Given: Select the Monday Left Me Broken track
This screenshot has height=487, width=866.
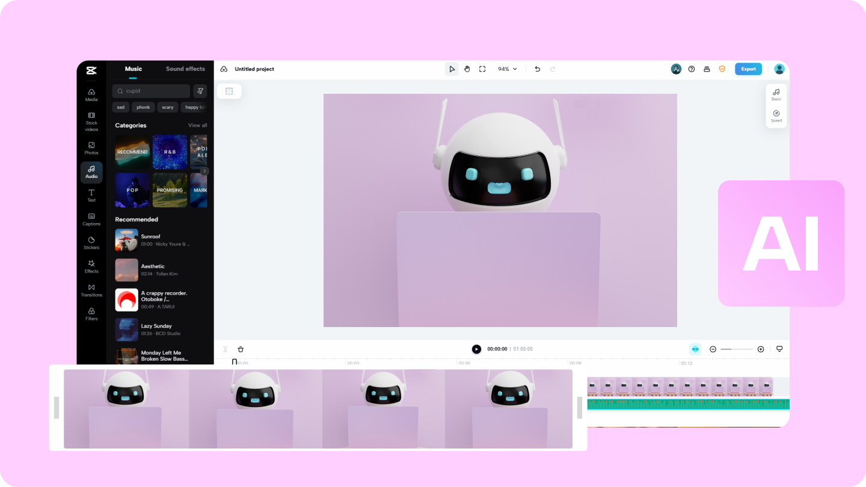Looking at the screenshot, I should click(161, 356).
